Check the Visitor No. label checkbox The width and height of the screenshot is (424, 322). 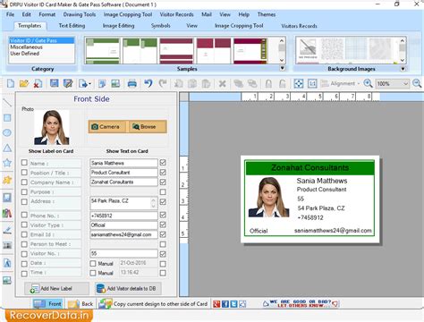coord(24,254)
